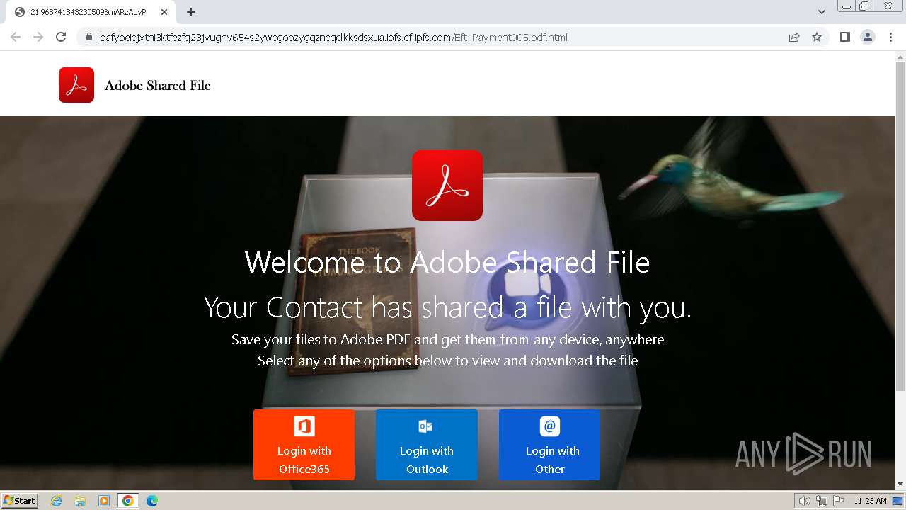Open the browser side panel
Screen dimensions: 906x510
coord(844,37)
